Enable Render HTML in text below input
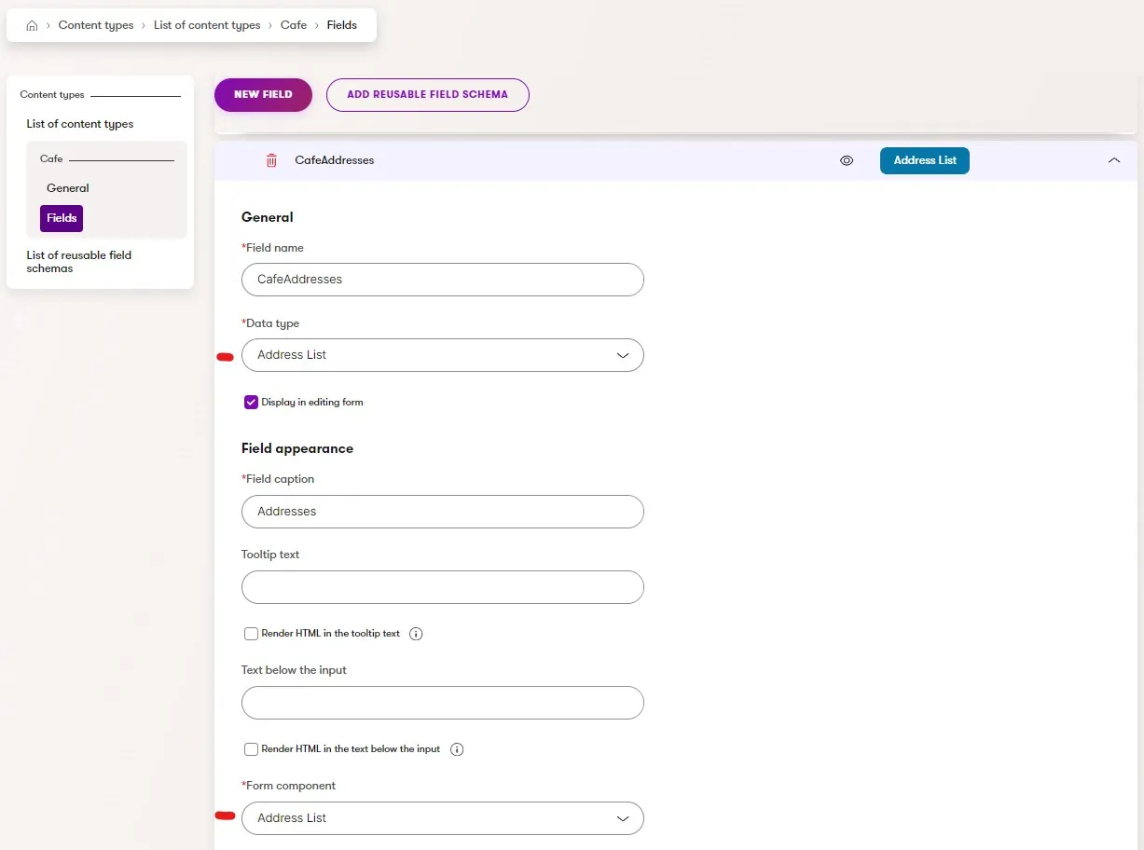This screenshot has width=1144, height=850. [x=251, y=749]
